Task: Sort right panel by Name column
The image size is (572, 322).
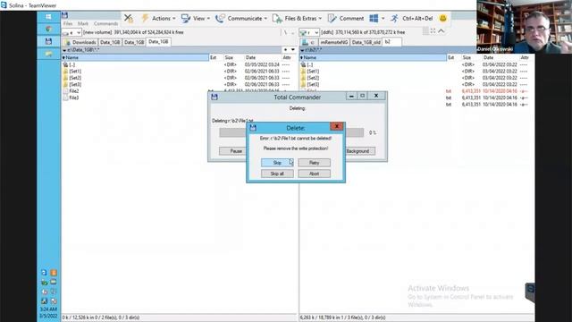Action: 373,57
